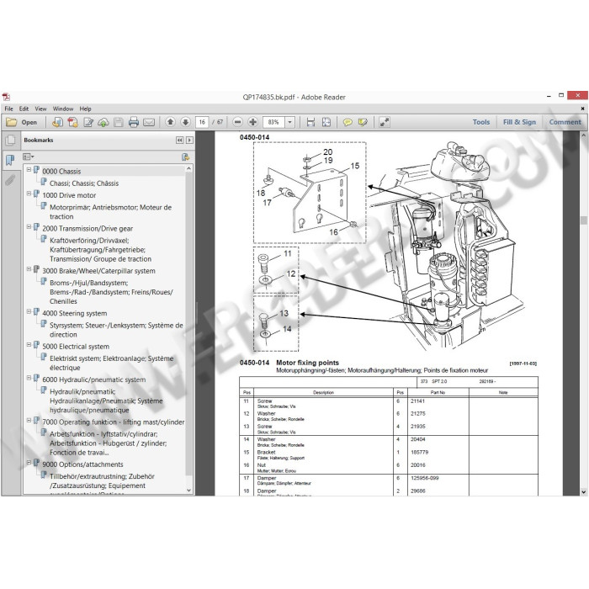Click the Open folder icon

11,122
